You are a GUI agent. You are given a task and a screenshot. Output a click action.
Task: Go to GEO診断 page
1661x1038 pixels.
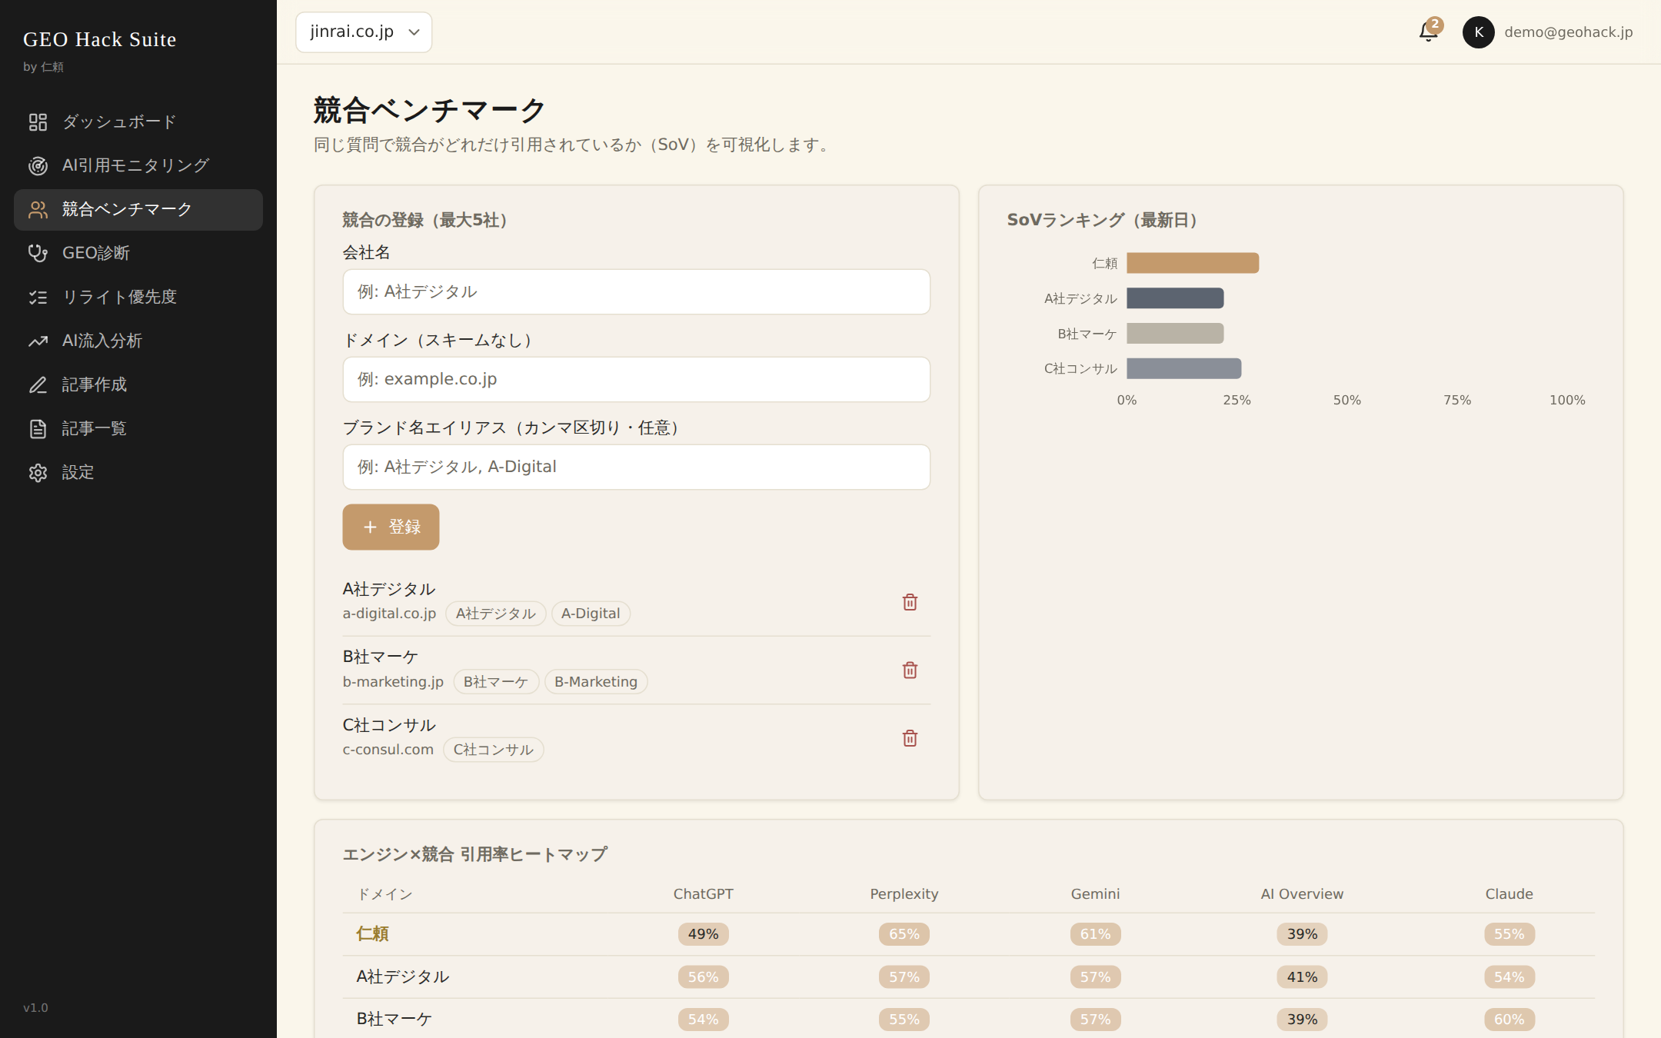[x=138, y=254]
